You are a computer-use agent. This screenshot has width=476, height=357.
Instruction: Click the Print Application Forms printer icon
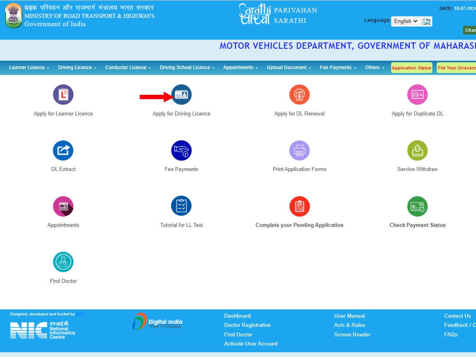(x=299, y=150)
